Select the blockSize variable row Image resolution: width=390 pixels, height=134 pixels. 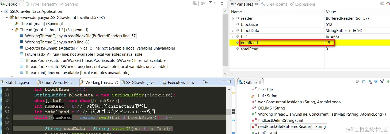[310, 25]
